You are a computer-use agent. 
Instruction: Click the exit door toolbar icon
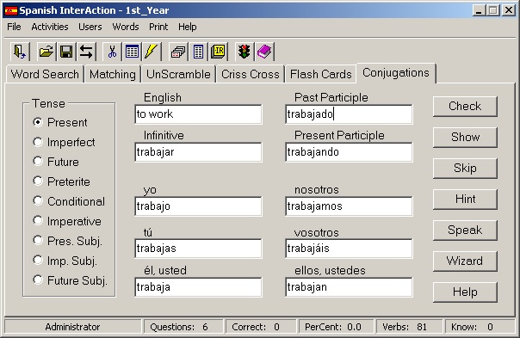click(20, 52)
